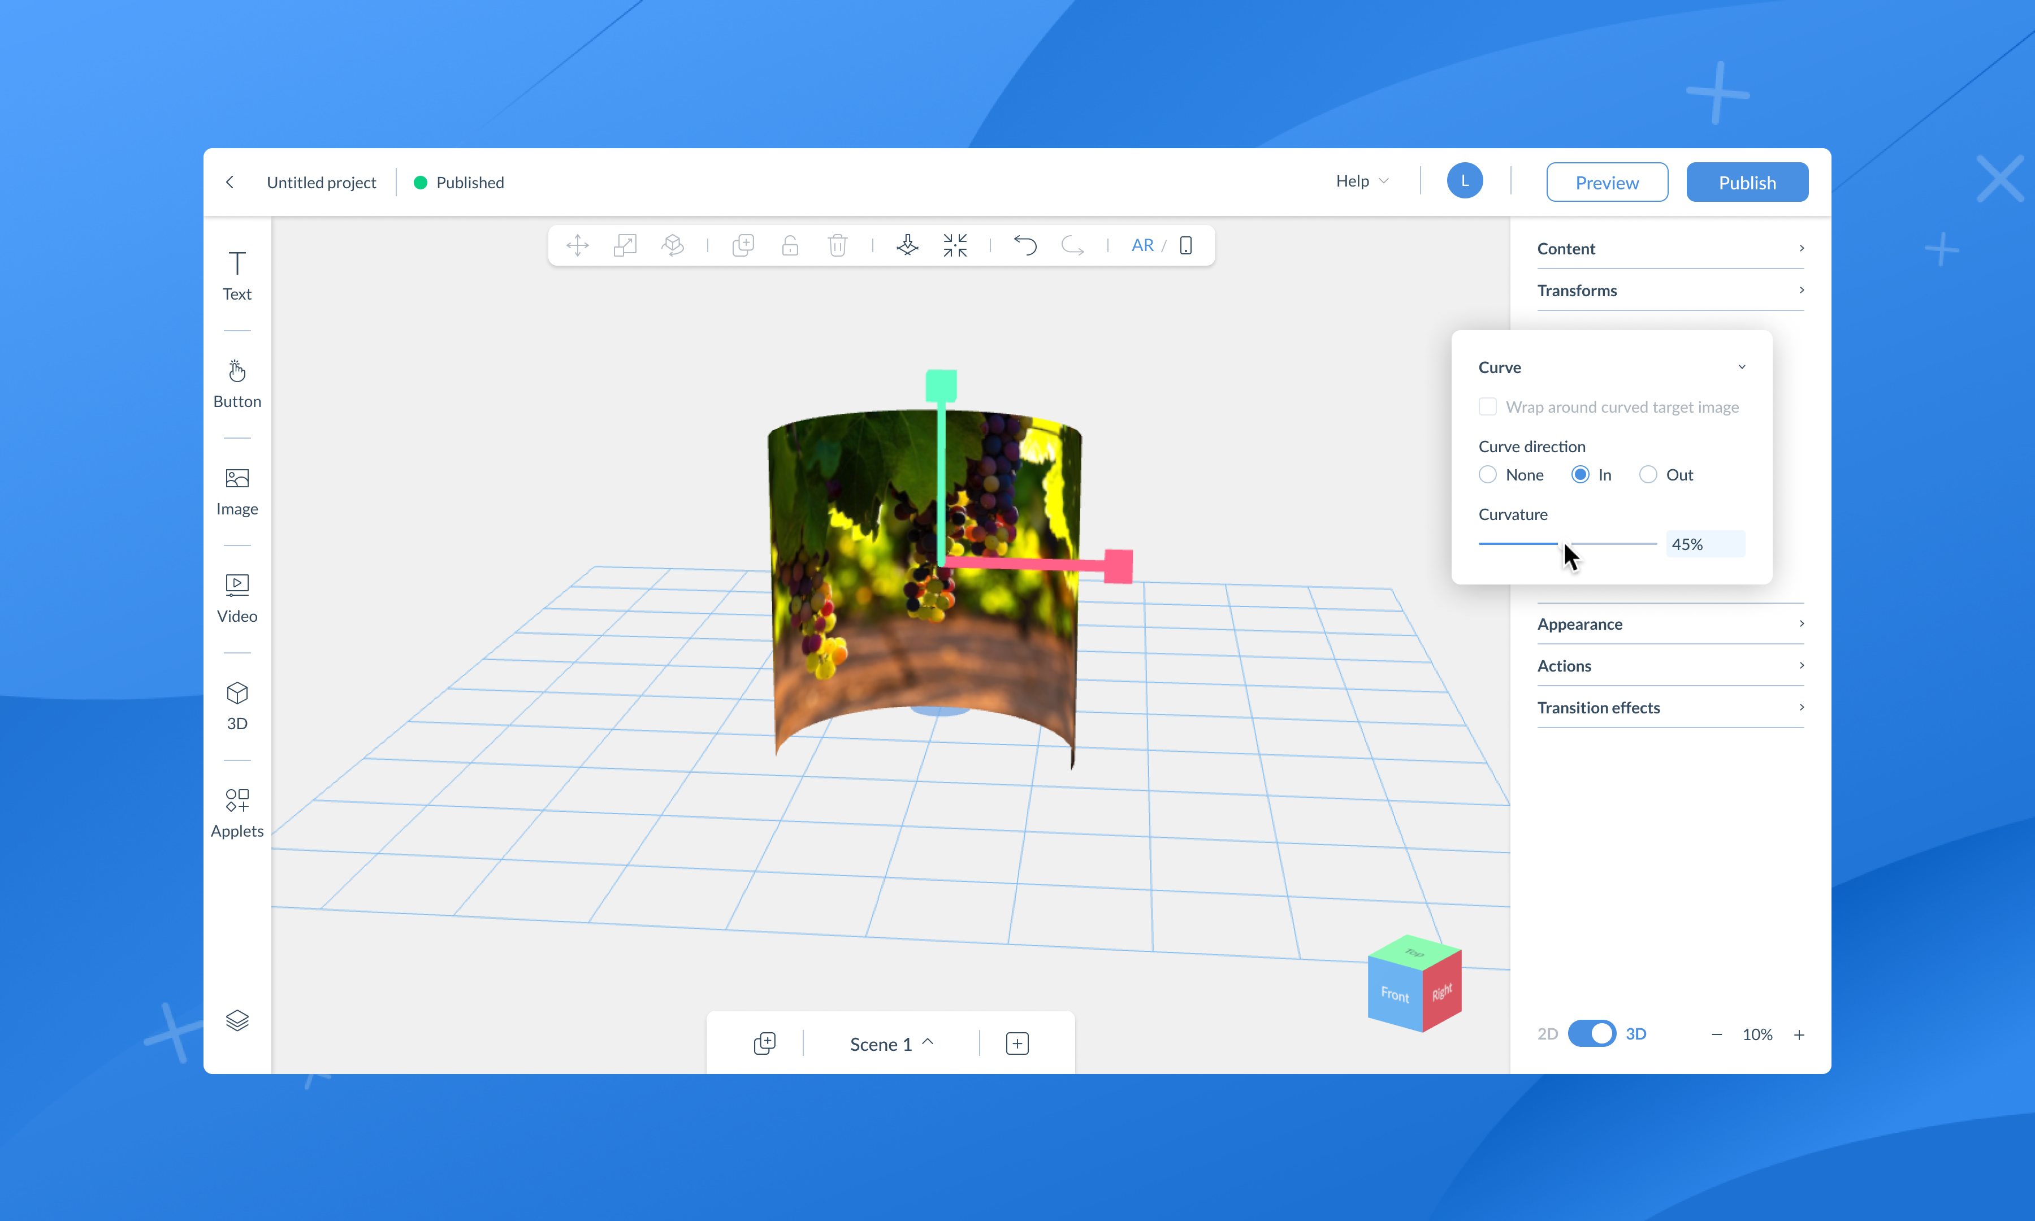
Task: Select In curve direction
Action: (x=1580, y=475)
